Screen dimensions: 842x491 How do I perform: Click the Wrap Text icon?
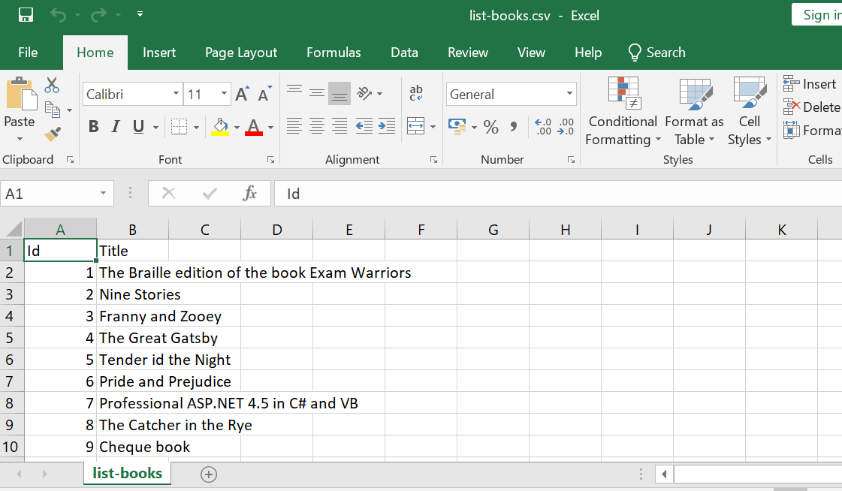click(x=415, y=93)
